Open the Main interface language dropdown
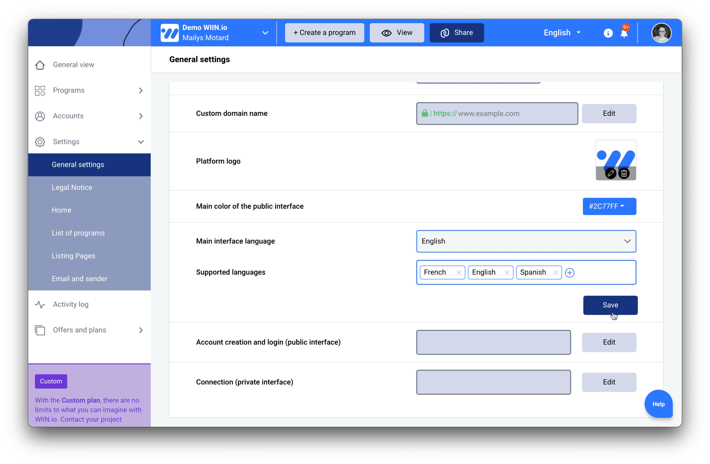Image resolution: width=710 pixels, height=464 pixels. pyautogui.click(x=526, y=241)
